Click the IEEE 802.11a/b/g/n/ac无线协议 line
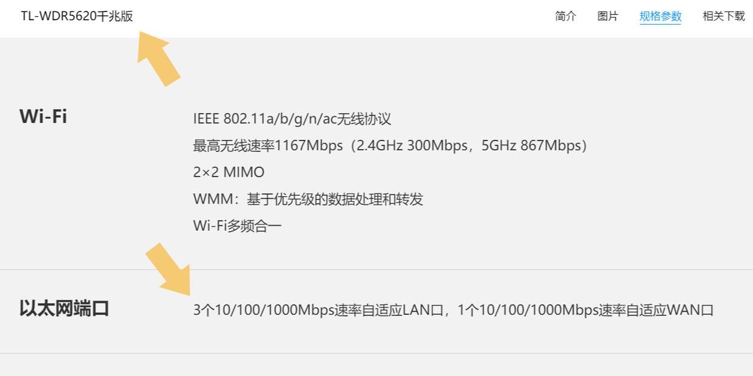 (292, 119)
